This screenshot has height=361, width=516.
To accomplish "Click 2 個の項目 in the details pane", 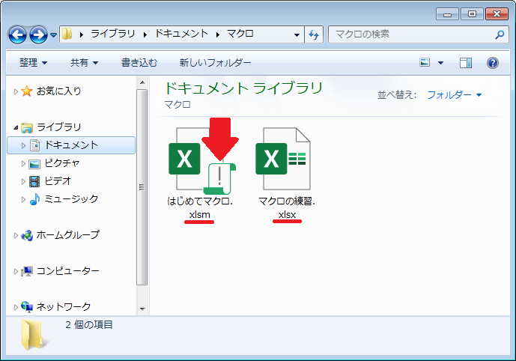I will point(89,325).
